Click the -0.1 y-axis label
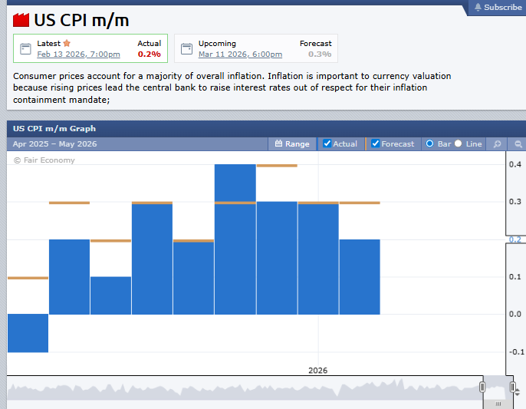The width and height of the screenshot is (526, 409). 516,352
